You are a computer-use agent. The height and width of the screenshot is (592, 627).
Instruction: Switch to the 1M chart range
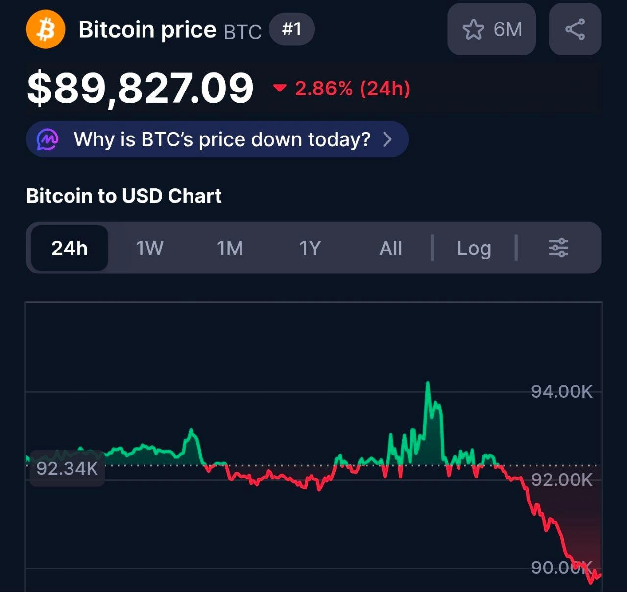point(230,248)
